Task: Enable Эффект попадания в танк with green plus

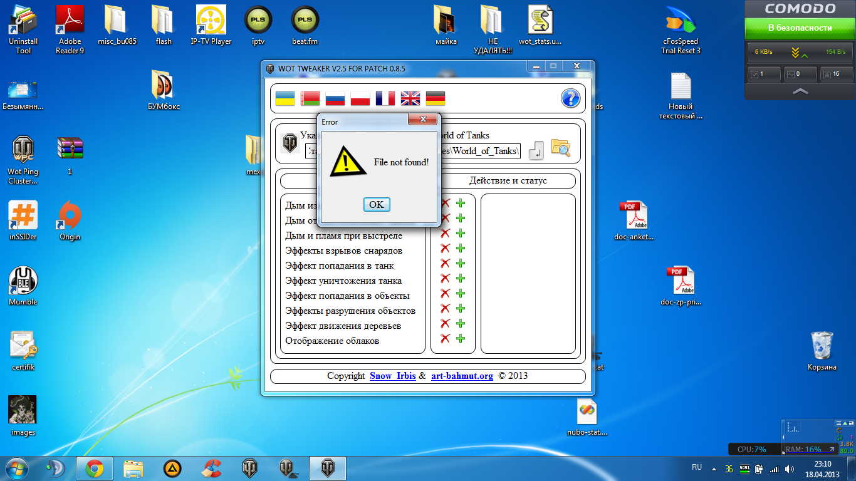Action: 461,263
